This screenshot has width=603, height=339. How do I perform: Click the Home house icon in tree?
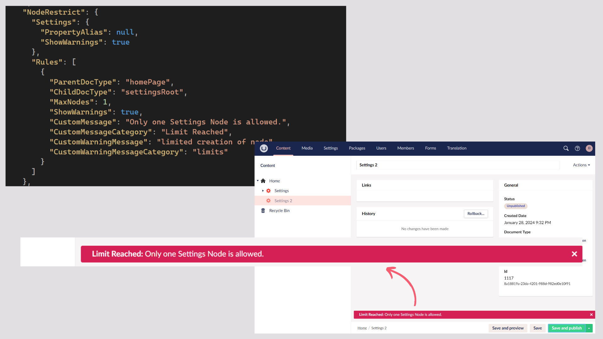click(x=263, y=181)
